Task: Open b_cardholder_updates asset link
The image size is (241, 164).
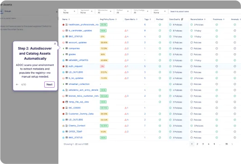Action: (80, 31)
